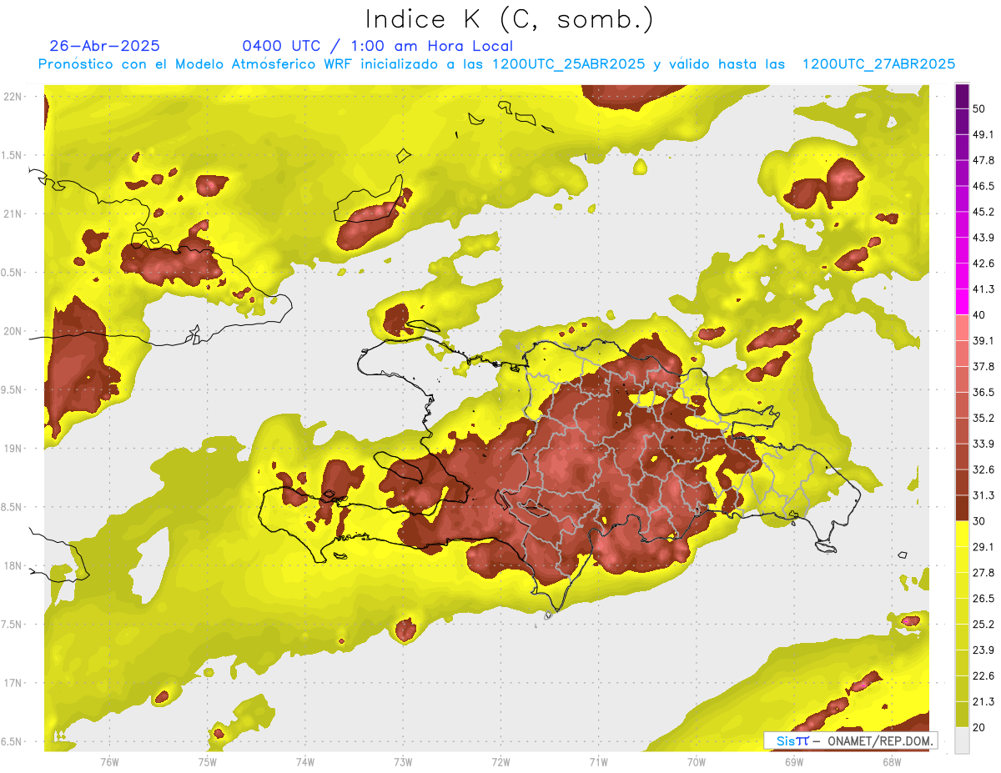
Task: Click the '76W' longitude label
Action: click(x=109, y=761)
